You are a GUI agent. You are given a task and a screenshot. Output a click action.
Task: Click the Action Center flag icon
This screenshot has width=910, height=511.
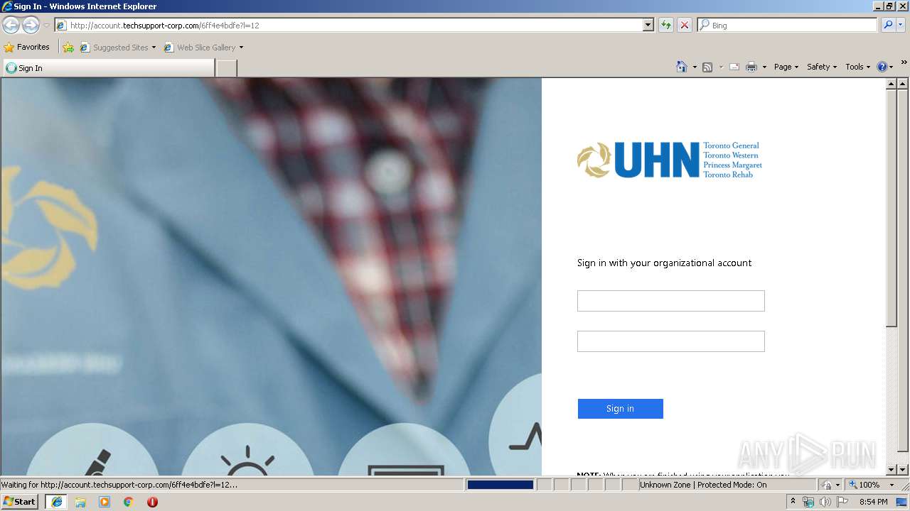pyautogui.click(x=842, y=502)
